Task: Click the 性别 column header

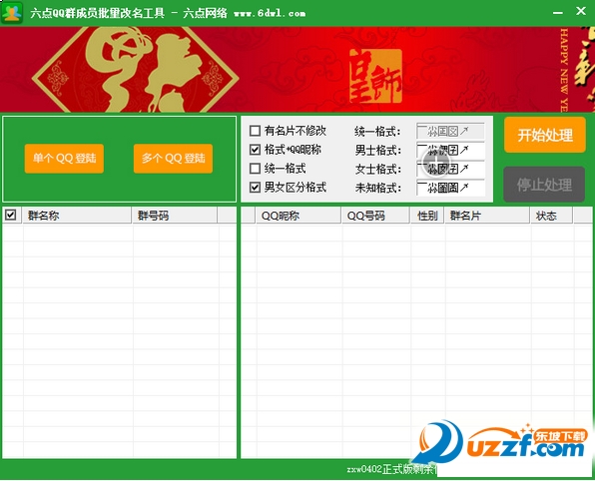Action: (x=427, y=216)
